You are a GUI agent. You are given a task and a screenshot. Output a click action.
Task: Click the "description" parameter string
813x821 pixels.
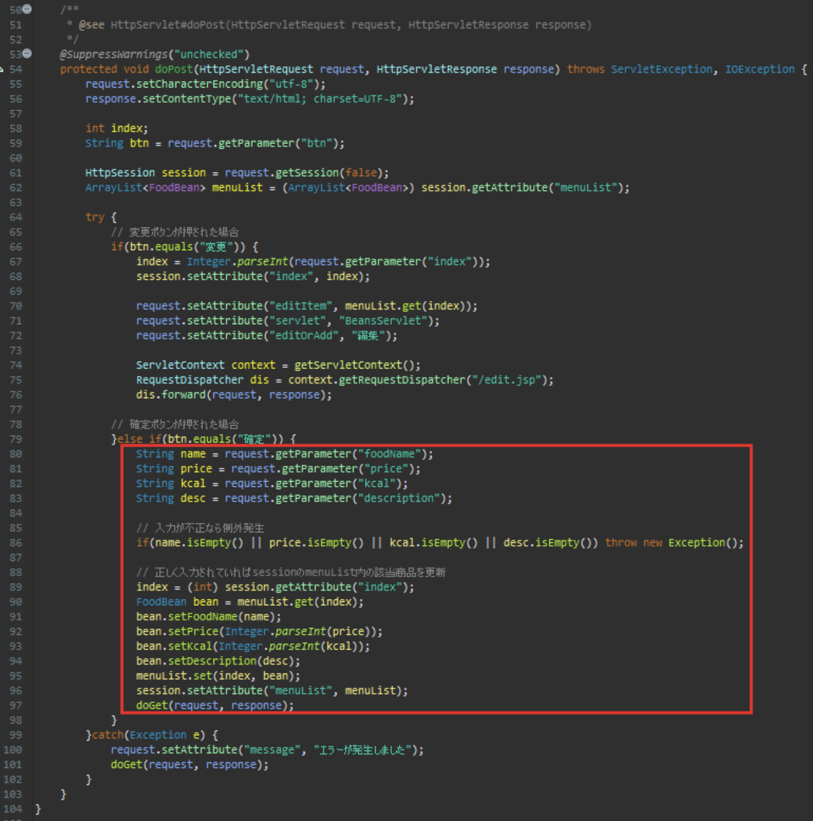(x=399, y=499)
